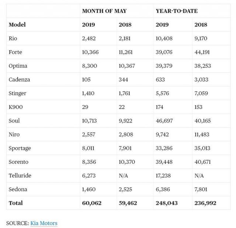Click the Soul row label
This screenshot has width=236, height=228.
click(14, 121)
